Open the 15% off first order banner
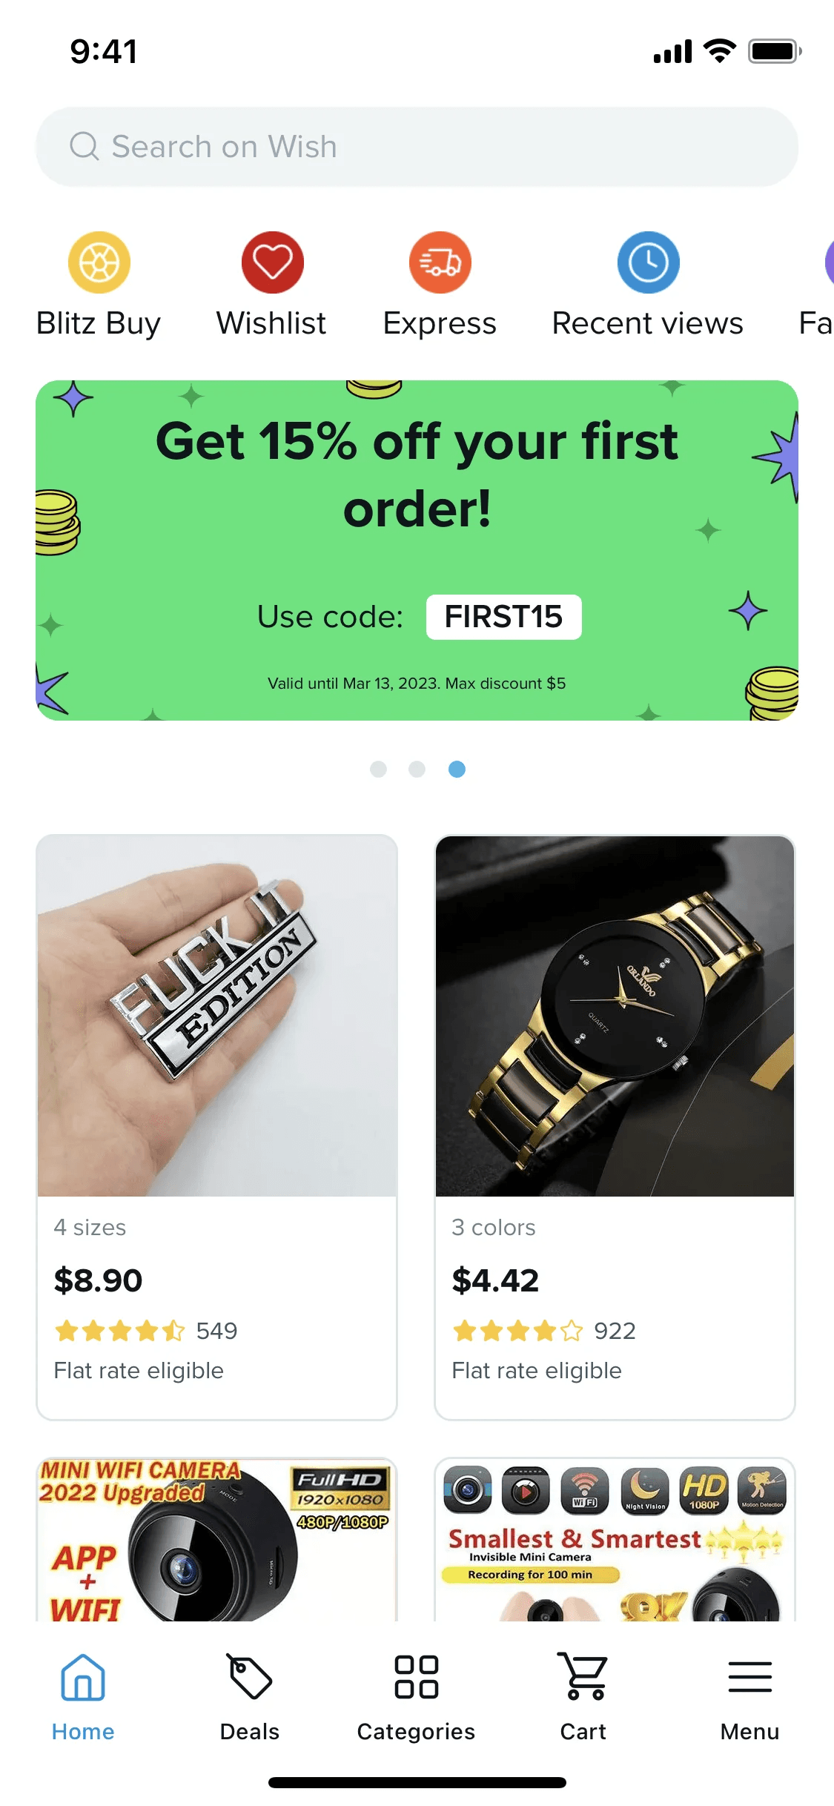 (417, 550)
